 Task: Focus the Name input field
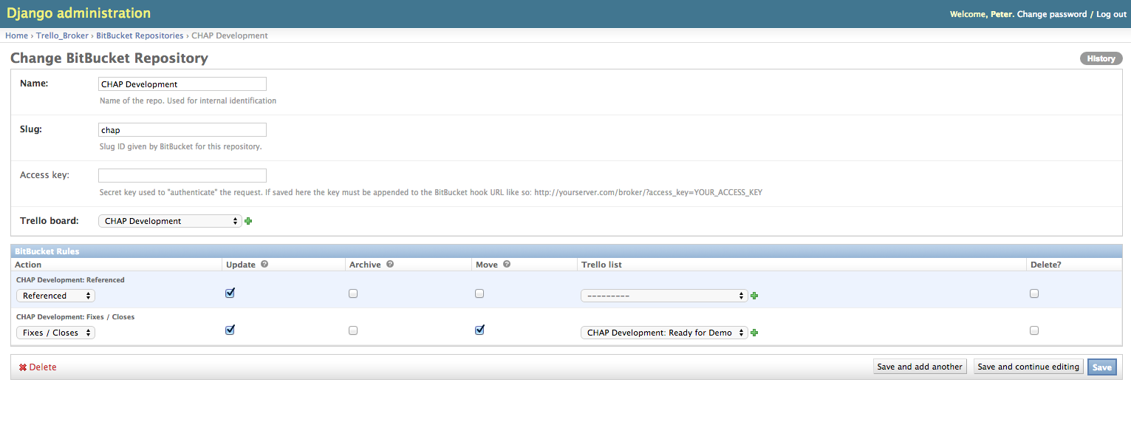tap(182, 84)
